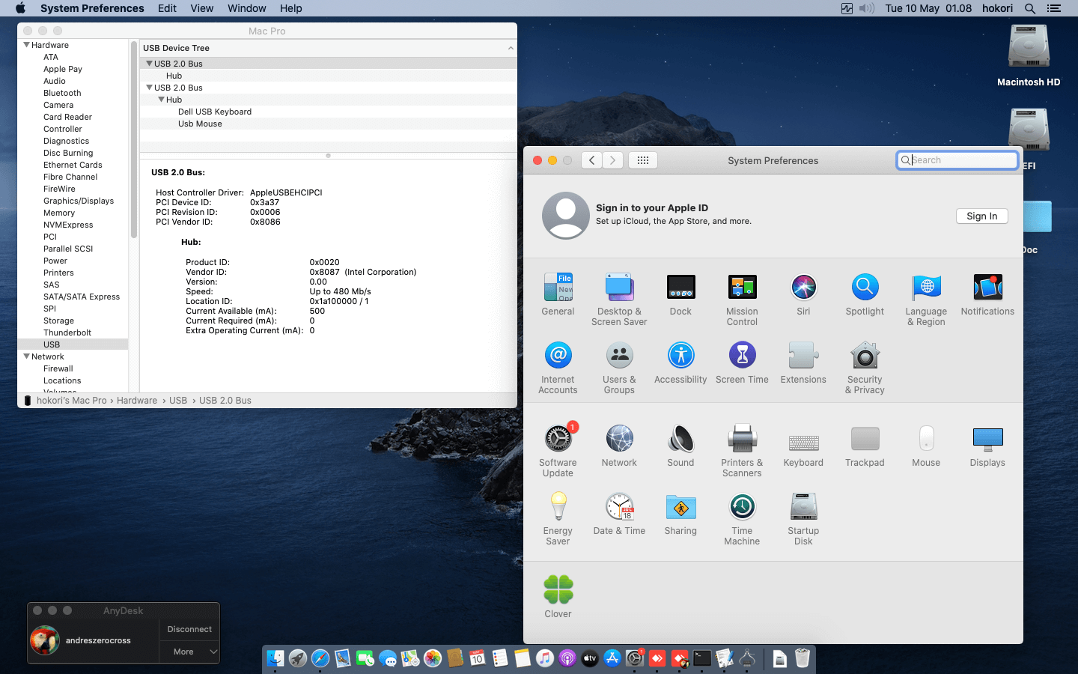Launch Safari from the Dock
Image resolution: width=1078 pixels, height=674 pixels.
pos(320,658)
